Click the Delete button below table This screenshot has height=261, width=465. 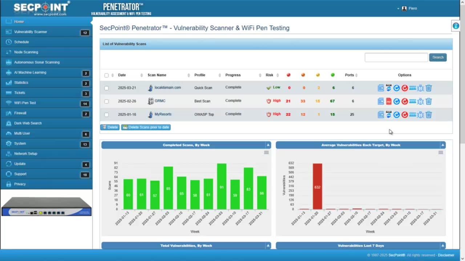[110, 127]
